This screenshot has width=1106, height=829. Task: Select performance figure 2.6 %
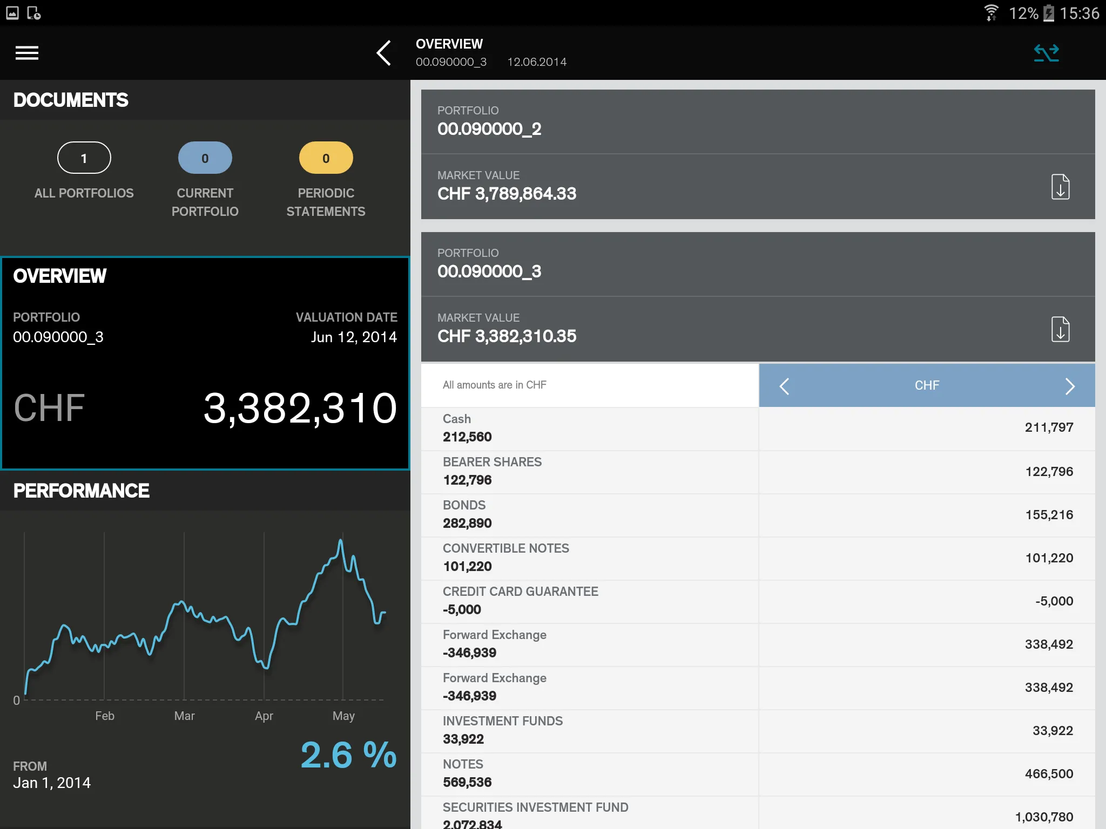[x=348, y=755]
